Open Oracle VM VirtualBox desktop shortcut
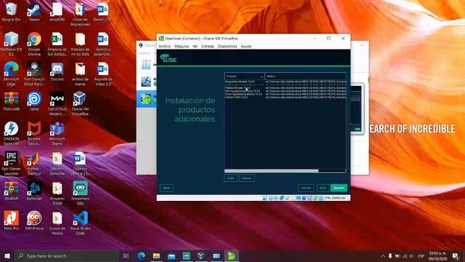Image resolution: width=465 pixels, height=262 pixels. (80, 103)
